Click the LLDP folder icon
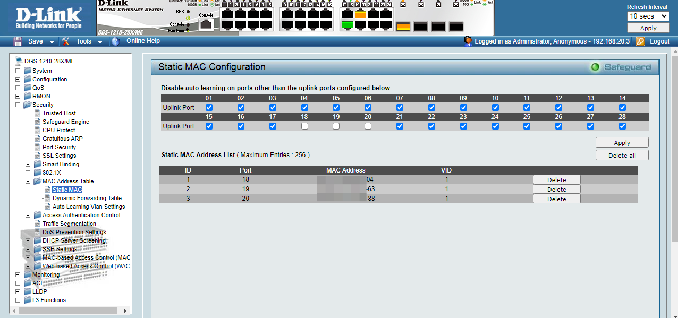 tap(28, 291)
